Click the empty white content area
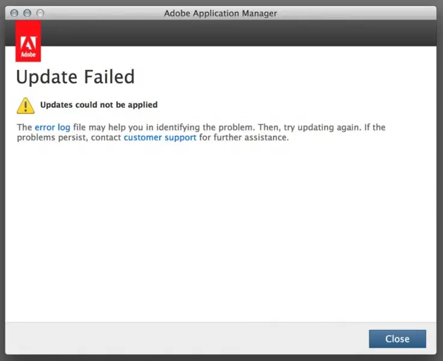Screen dimensions: 443x361 click(221, 232)
